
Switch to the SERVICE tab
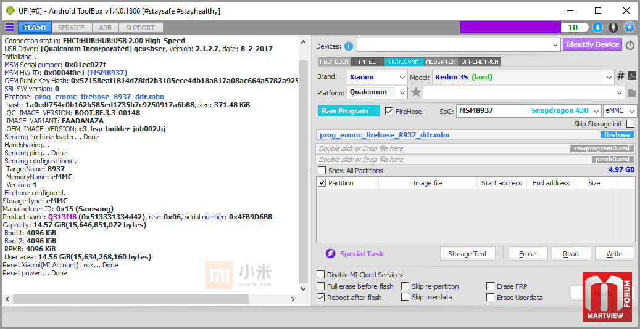pos(72,28)
